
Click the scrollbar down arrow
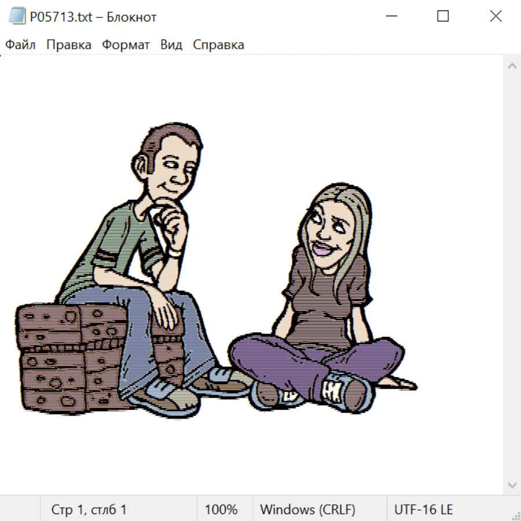point(512,485)
